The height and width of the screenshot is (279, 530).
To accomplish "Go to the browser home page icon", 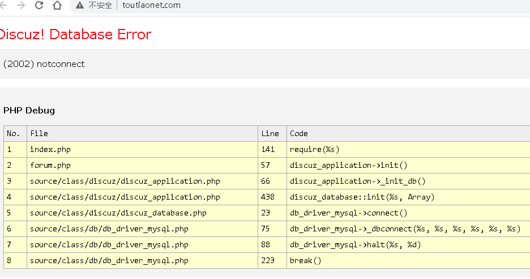I will pyautogui.click(x=57, y=6).
